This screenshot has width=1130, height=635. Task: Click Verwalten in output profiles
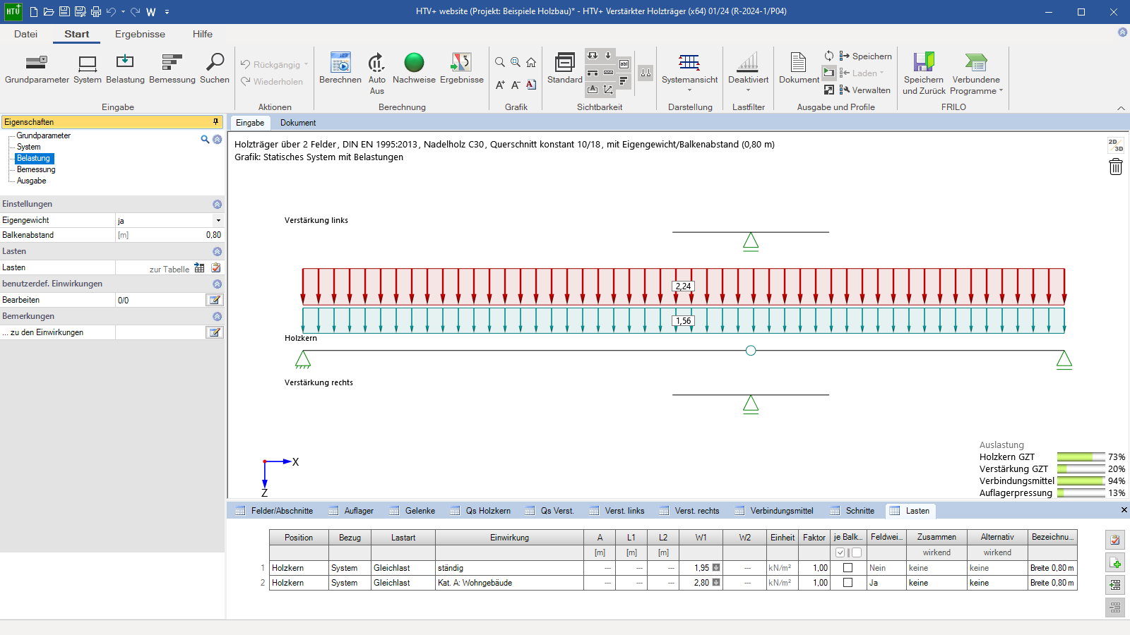point(865,90)
